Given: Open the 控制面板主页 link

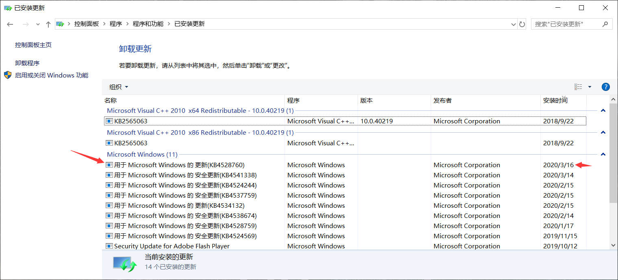Looking at the screenshot, I should coord(33,45).
